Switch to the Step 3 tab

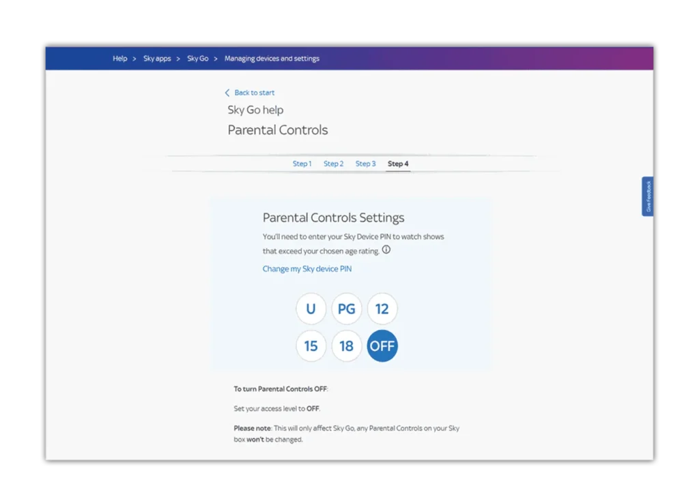(366, 164)
